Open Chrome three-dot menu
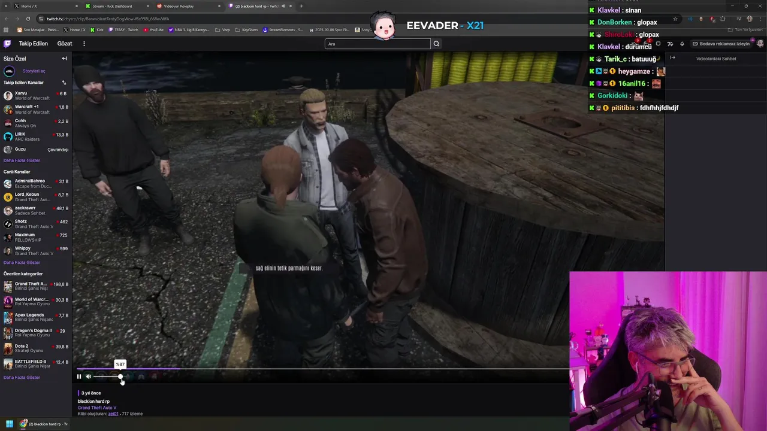The width and height of the screenshot is (767, 431). click(760, 19)
